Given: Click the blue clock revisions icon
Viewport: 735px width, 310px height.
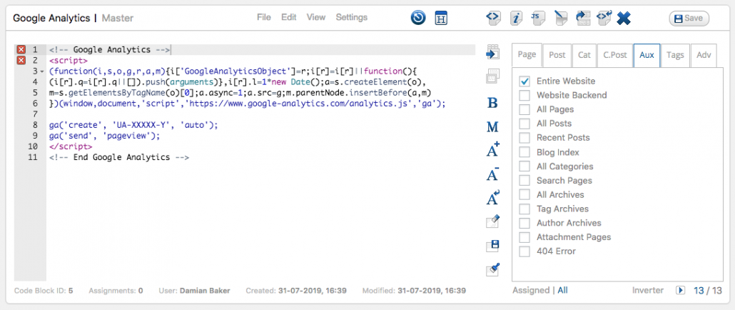Looking at the screenshot, I should [x=418, y=18].
